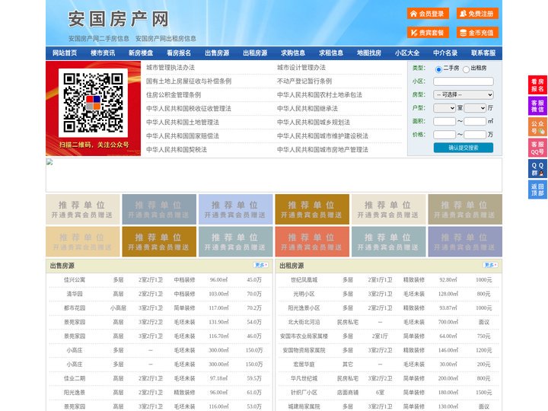Open the 城市设计管理办法 link

tap(301, 68)
